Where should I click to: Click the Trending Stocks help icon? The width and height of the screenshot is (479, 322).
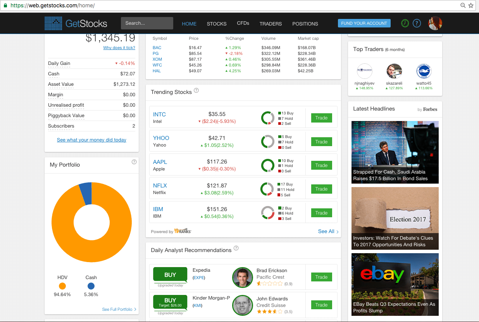tap(196, 91)
